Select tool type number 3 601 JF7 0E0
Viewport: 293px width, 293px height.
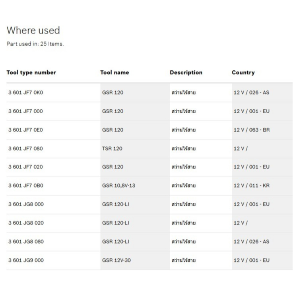pos(25,130)
